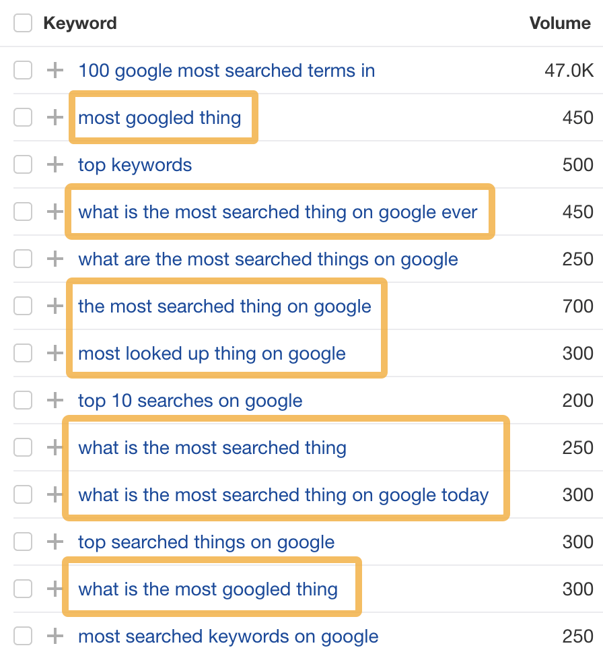Click the Volume column header

click(559, 22)
